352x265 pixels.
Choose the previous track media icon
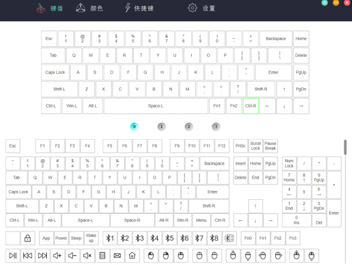pyautogui.click(x=28, y=256)
